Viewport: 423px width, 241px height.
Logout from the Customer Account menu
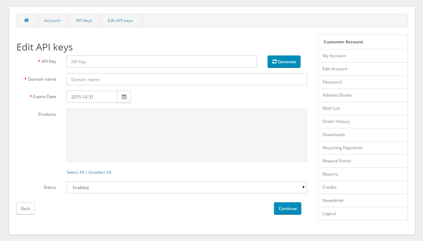coord(329,213)
